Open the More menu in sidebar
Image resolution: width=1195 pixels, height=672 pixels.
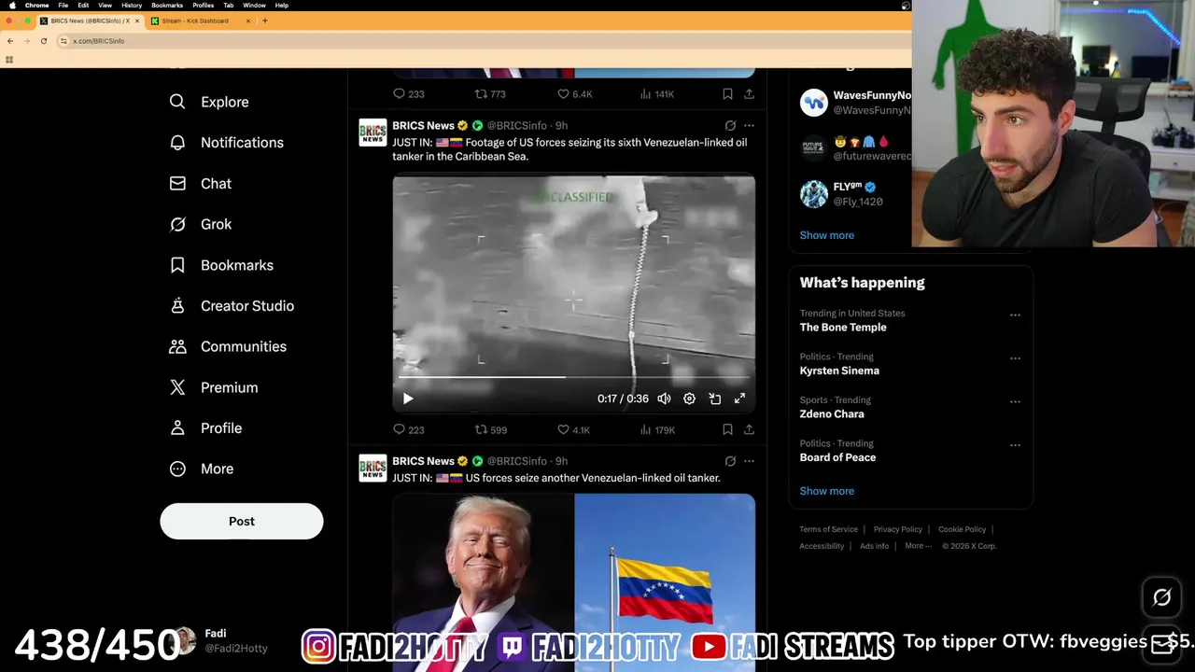202,469
